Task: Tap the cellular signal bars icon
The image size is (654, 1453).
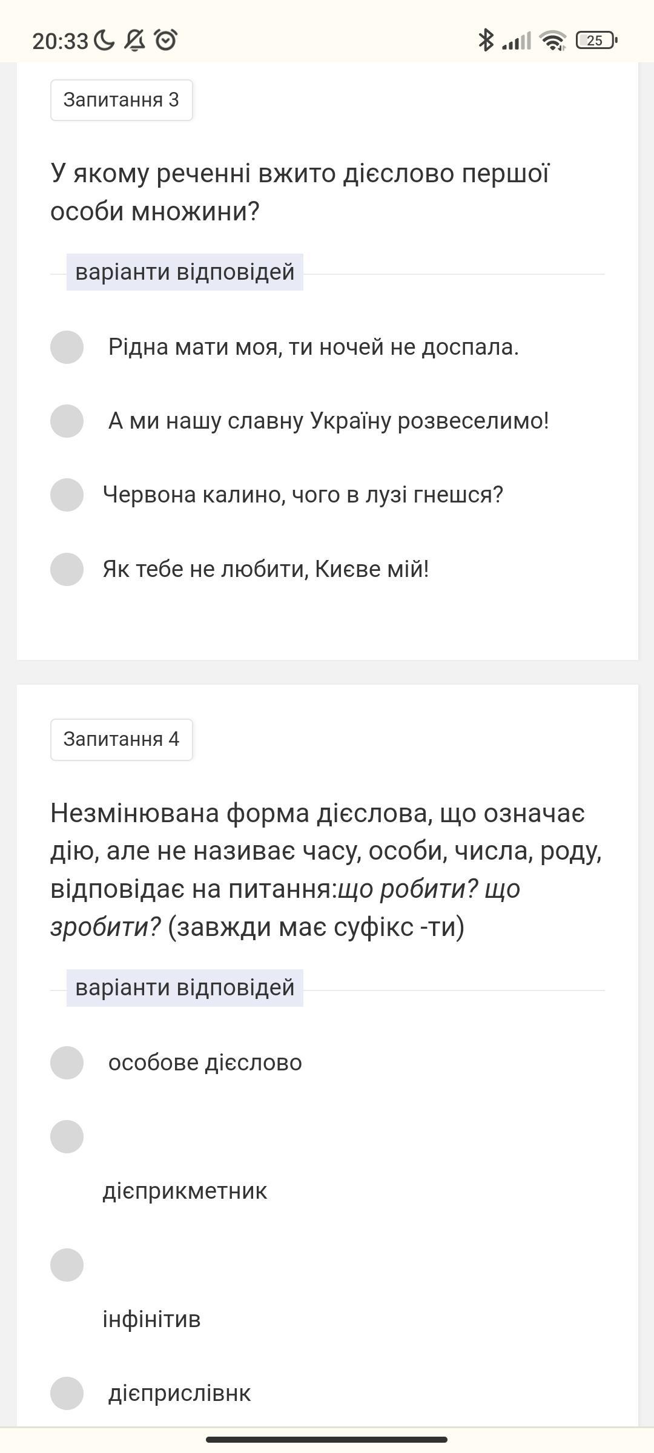Action: 517,41
